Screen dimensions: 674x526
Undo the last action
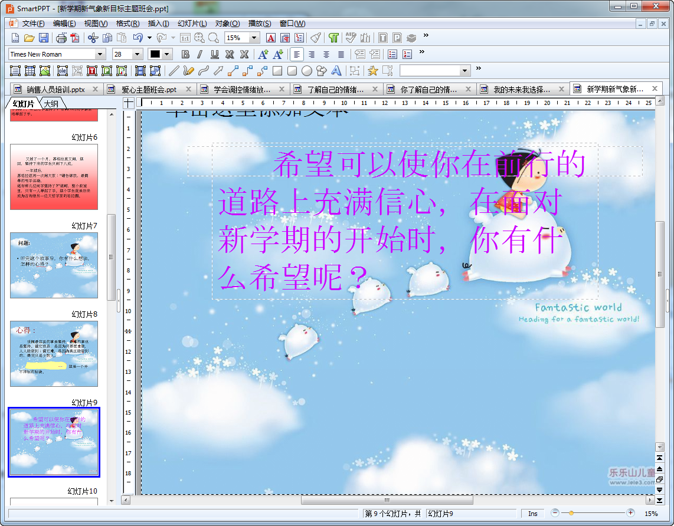click(138, 38)
